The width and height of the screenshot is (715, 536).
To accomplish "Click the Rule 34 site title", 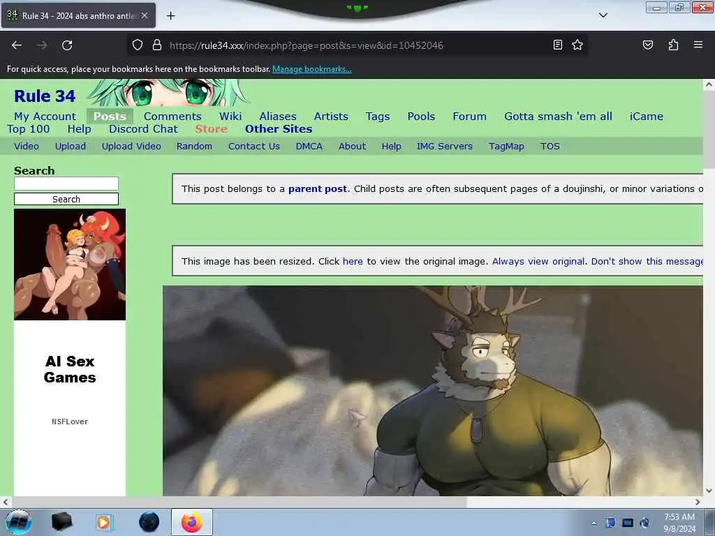I will (x=45, y=96).
